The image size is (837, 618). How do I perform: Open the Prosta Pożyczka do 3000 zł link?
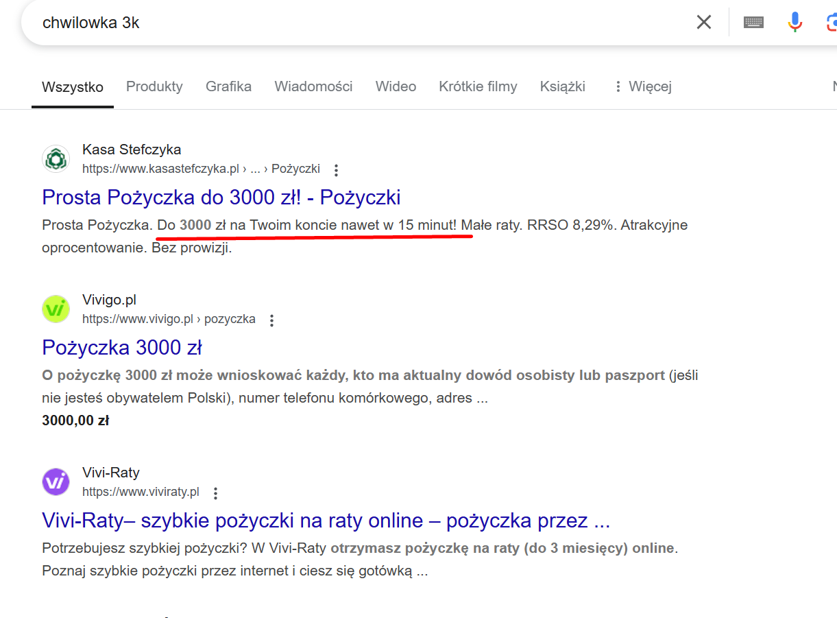(x=221, y=198)
